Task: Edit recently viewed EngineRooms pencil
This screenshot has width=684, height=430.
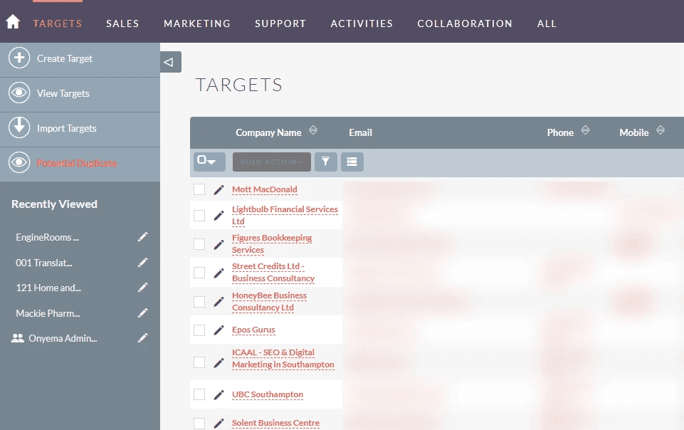Action: tap(142, 237)
